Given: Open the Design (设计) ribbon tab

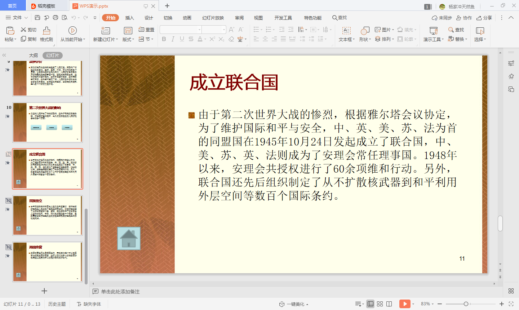Looking at the screenshot, I should (149, 18).
